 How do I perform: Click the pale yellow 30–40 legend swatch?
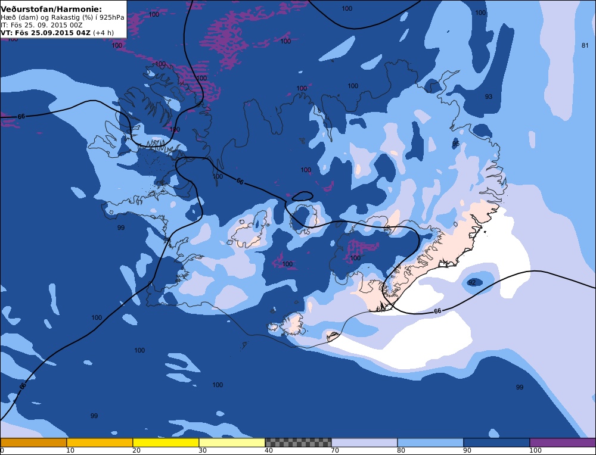pos(232,442)
